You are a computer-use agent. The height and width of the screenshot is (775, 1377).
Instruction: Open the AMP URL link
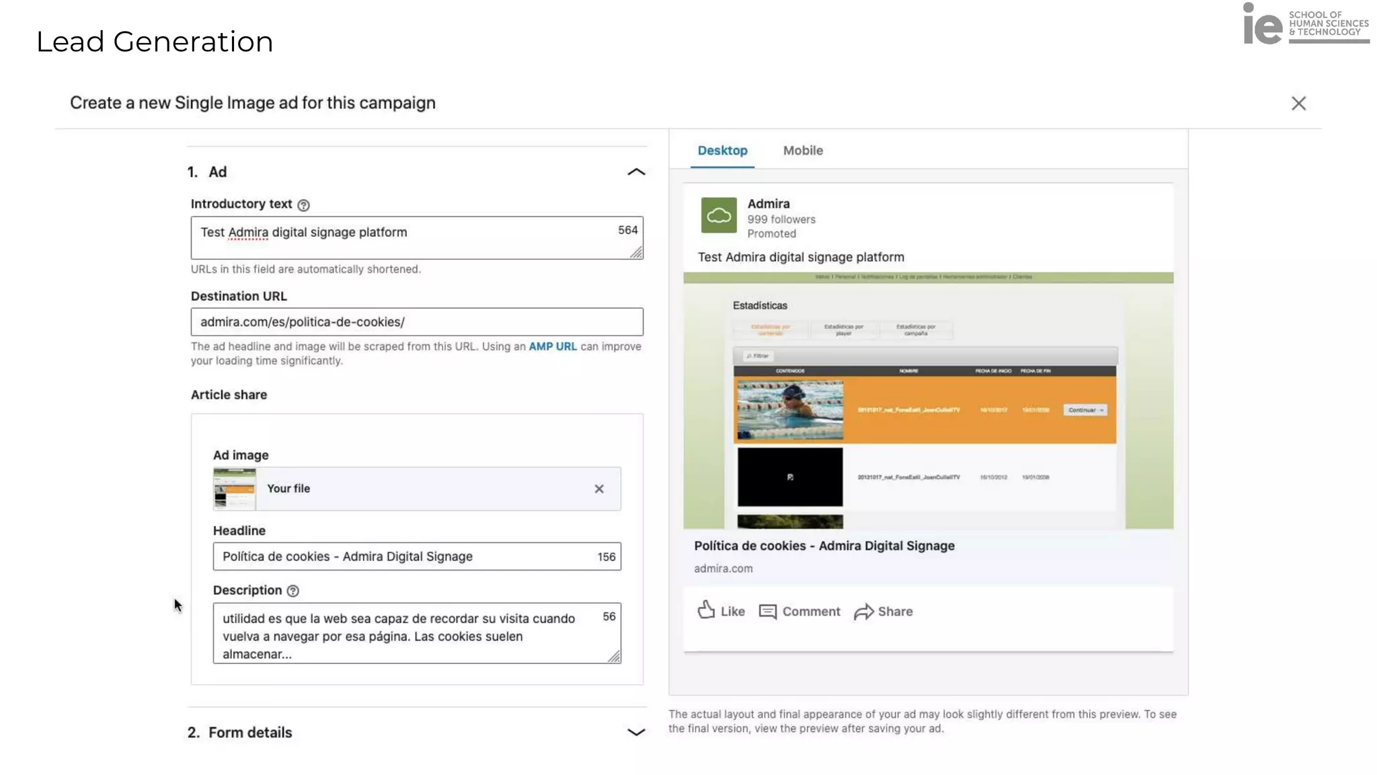click(x=552, y=346)
